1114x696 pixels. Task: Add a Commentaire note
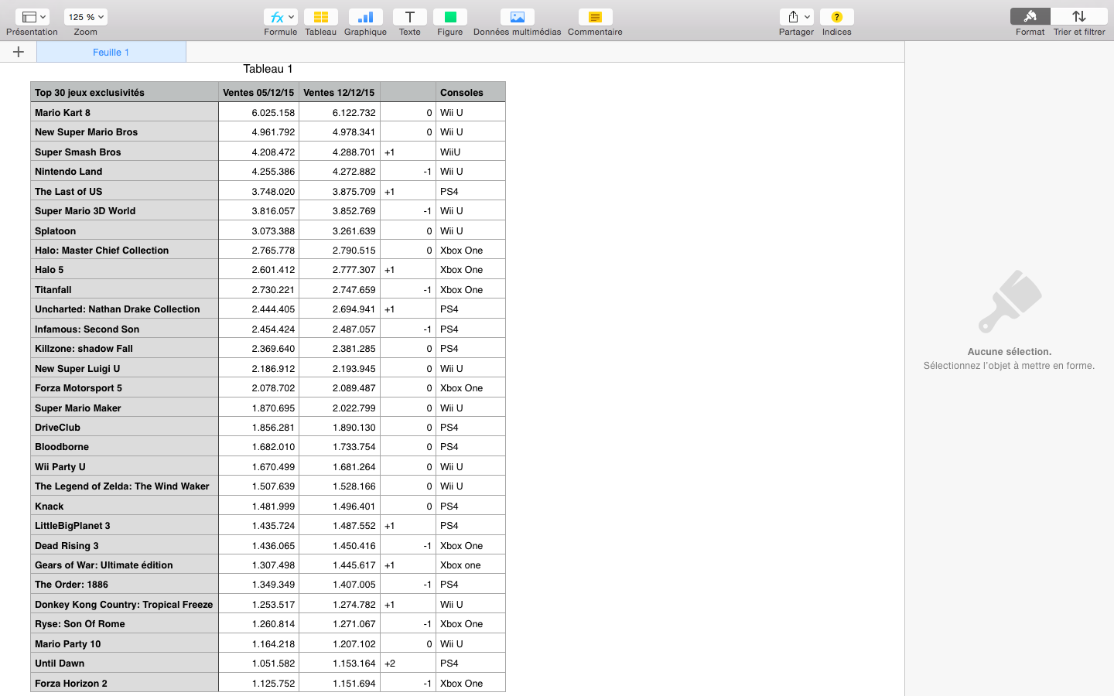[x=595, y=17]
